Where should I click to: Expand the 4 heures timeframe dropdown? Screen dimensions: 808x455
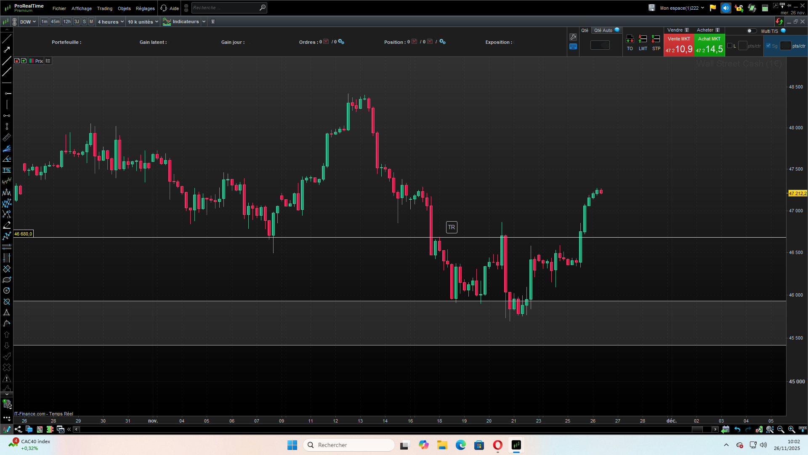[111, 22]
